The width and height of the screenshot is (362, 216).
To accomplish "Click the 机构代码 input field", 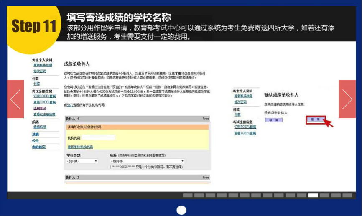I will [x=98, y=137].
